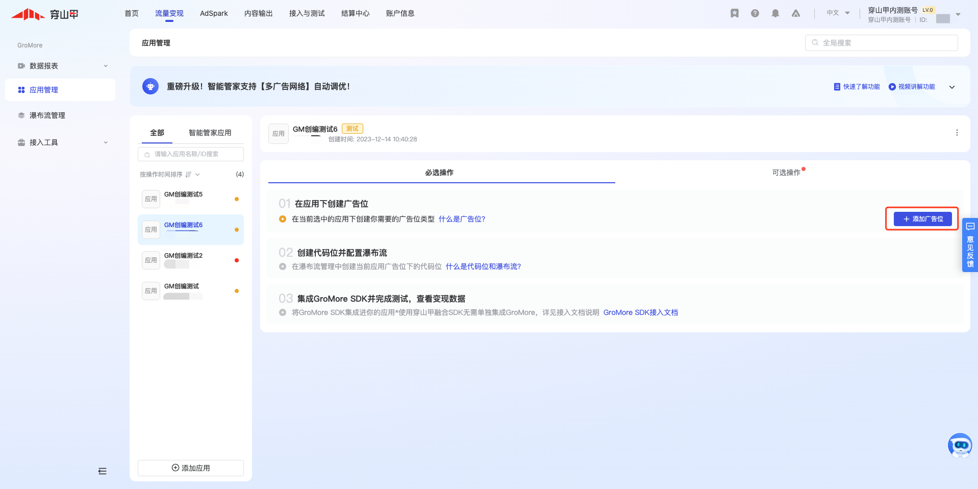Click the 穿山甲 logo
978x489 pixels.
[x=45, y=14]
